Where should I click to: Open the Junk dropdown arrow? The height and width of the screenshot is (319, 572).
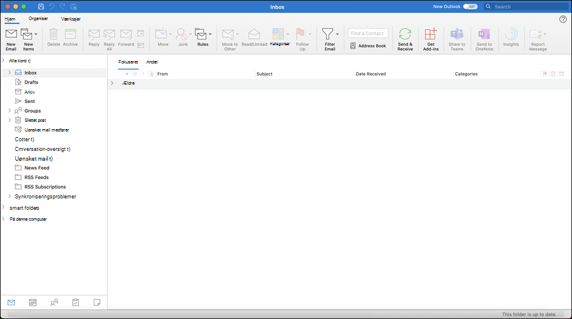click(x=190, y=34)
